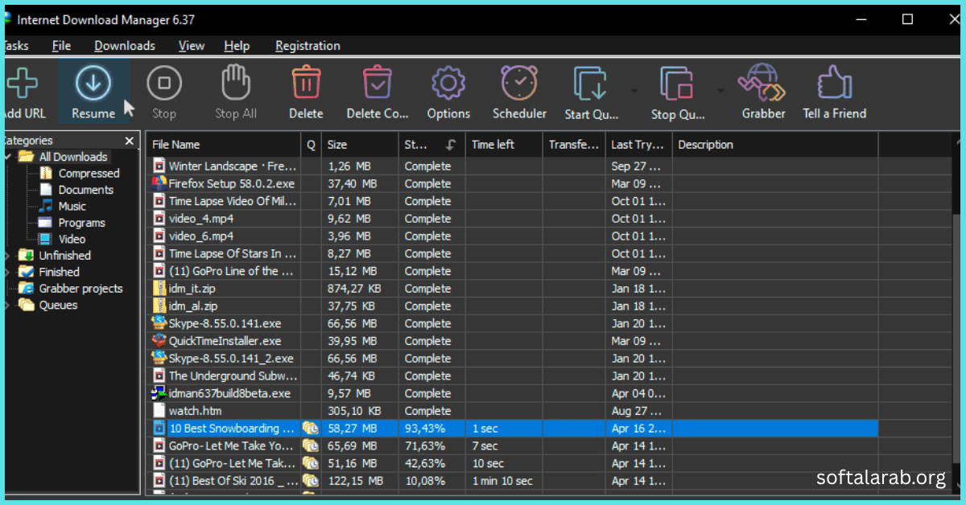The width and height of the screenshot is (966, 505).
Task: Expand the Finished tree node
Action: click(x=7, y=272)
